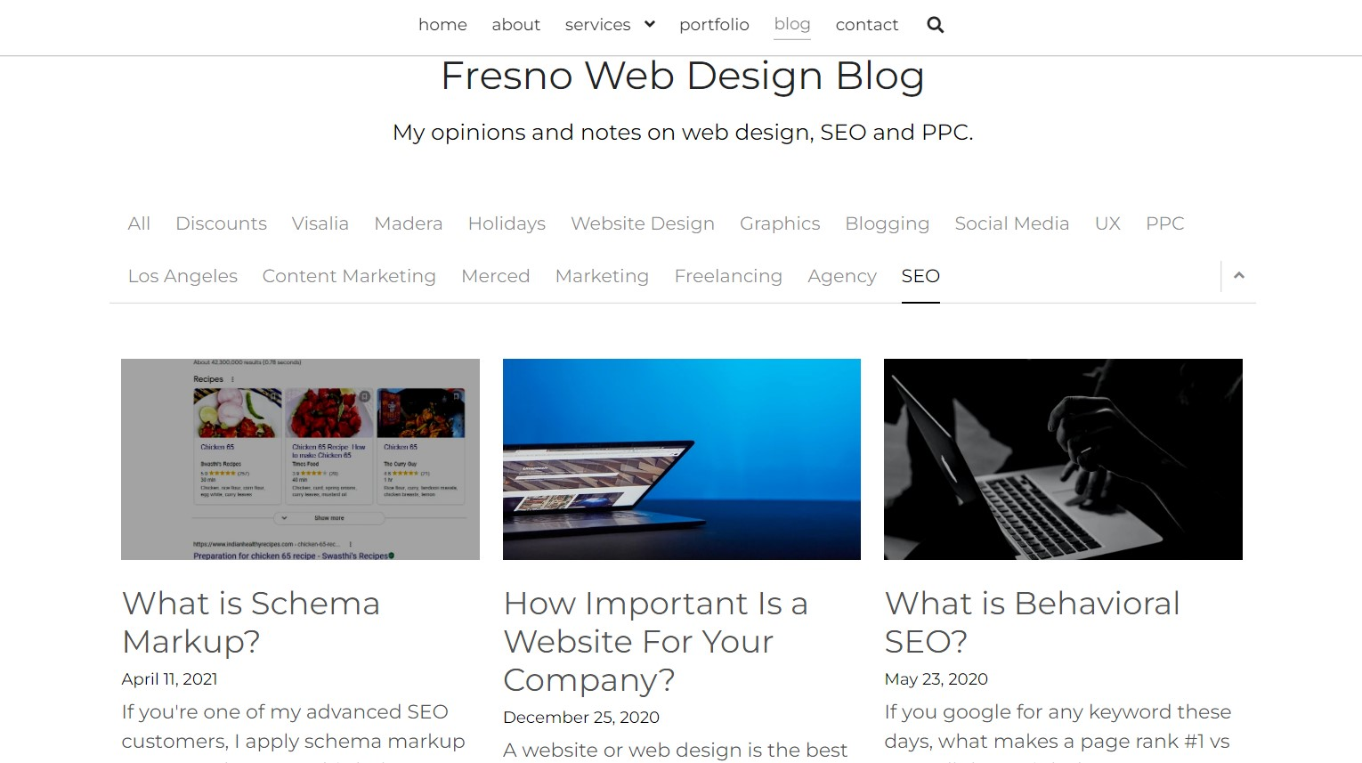Switch to the blog menu item
Screen dimensions: 1362x763
[x=791, y=24]
